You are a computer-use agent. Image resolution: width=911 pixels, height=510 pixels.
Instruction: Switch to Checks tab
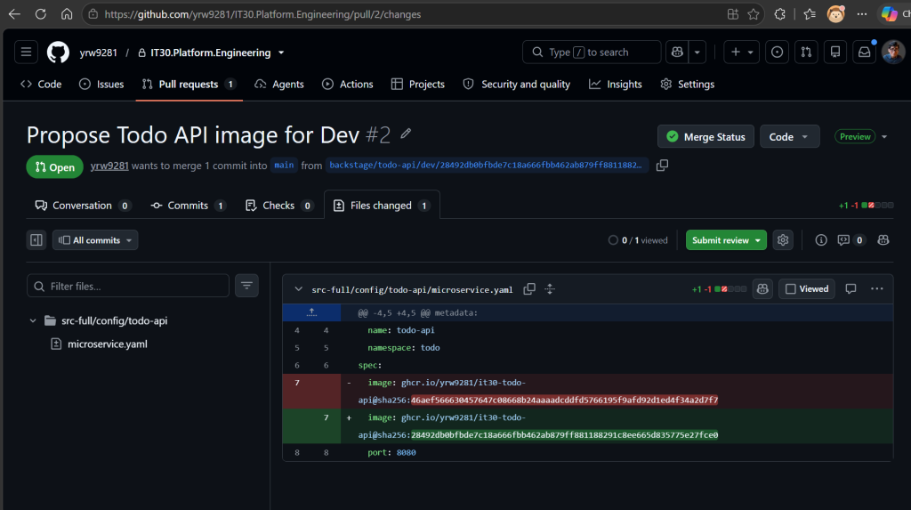279,206
